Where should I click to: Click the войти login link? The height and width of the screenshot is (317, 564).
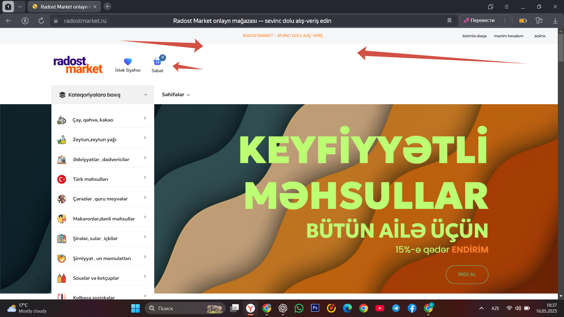pyautogui.click(x=540, y=36)
